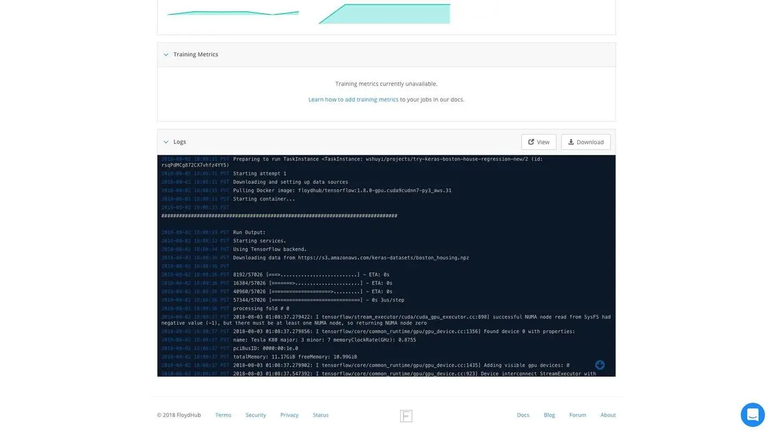Open Learn how to add training metrics link
Screen dimensions: 773x435
coord(353,99)
